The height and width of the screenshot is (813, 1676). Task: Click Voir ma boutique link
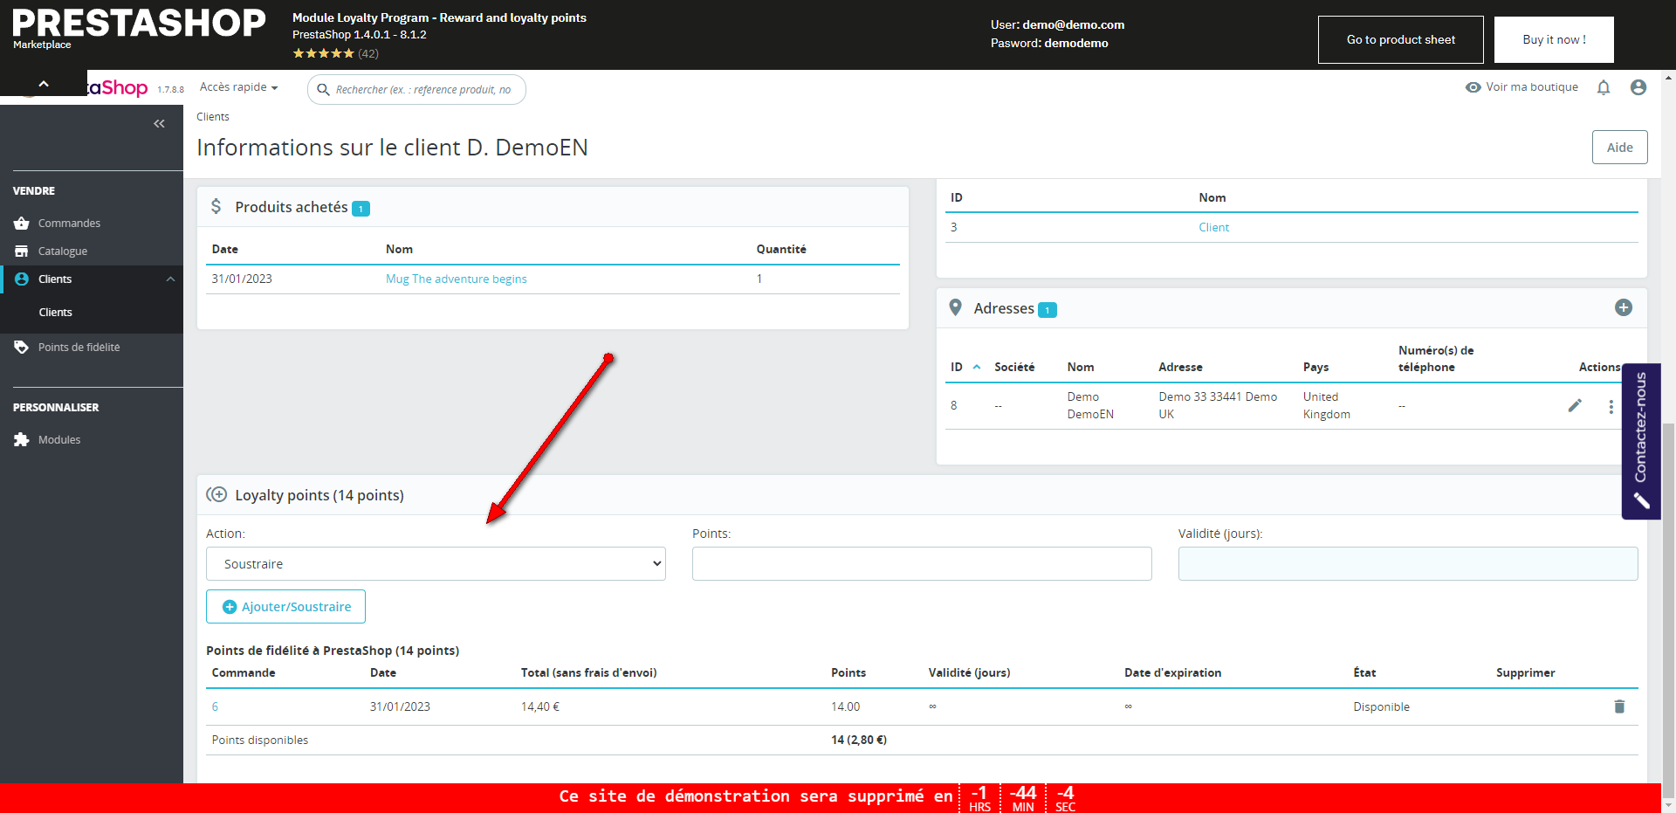pyautogui.click(x=1532, y=87)
